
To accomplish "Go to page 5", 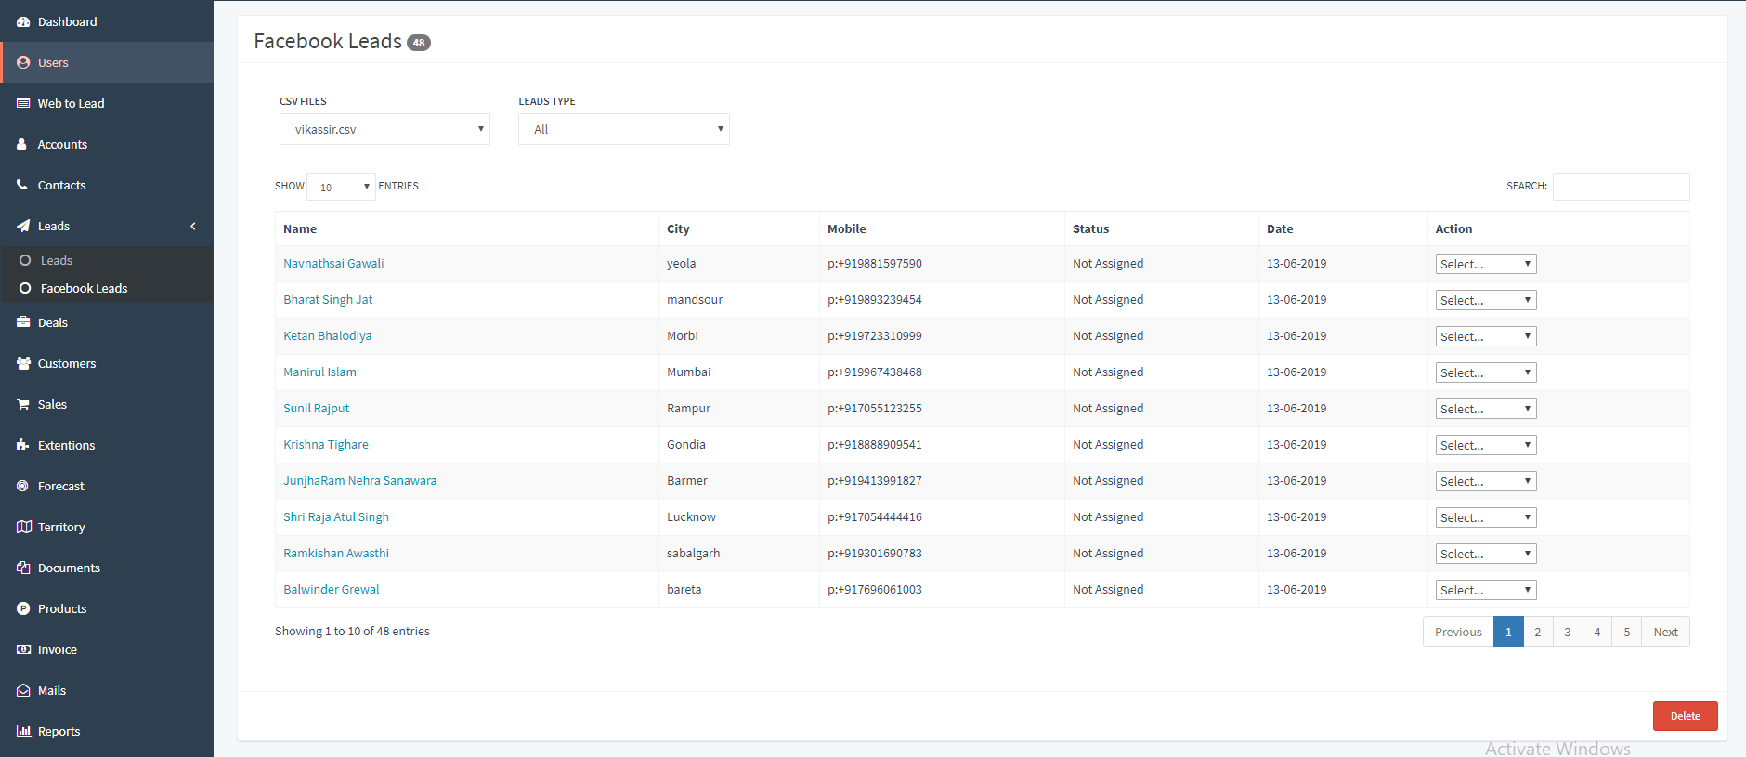I will pos(1627,632).
